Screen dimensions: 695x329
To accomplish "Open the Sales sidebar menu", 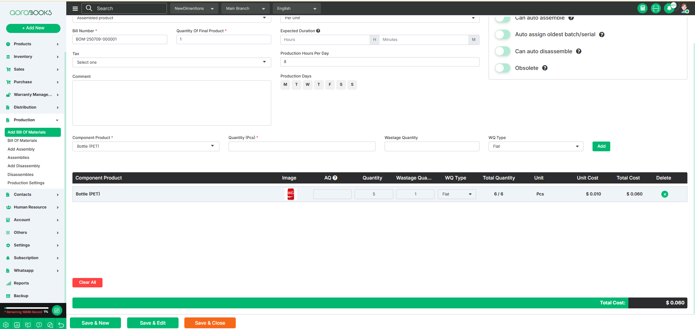I will coord(33,69).
